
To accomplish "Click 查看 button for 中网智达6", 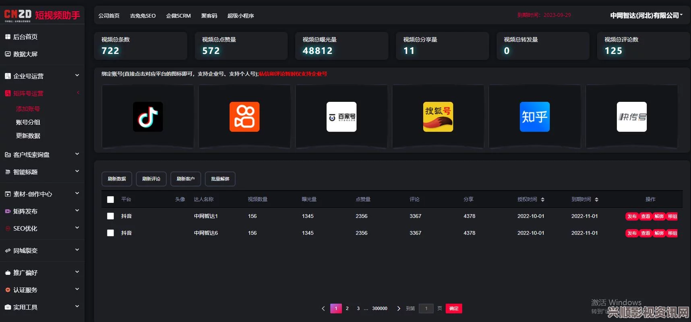I will point(645,233).
